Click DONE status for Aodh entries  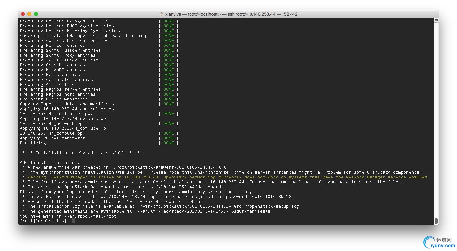click(x=169, y=85)
